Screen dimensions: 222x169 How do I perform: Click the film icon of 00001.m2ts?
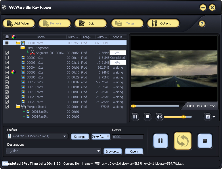[23, 43]
